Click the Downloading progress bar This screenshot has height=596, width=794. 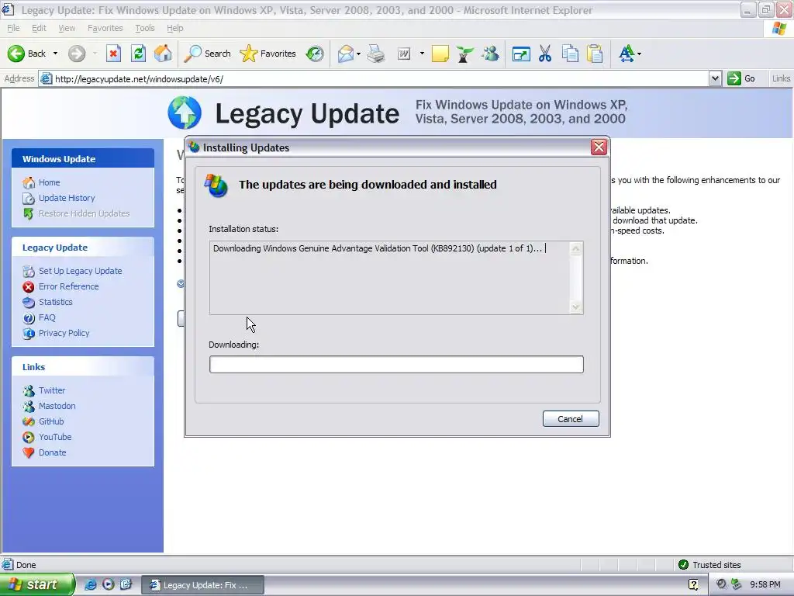(396, 365)
